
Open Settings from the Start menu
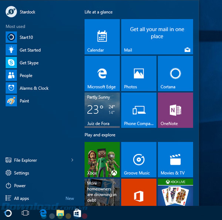(21, 173)
